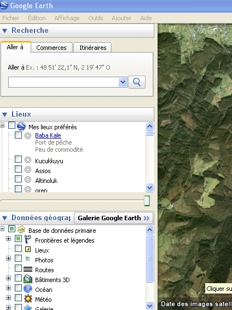Check the Baba Kale placemark checkbox
Screen dimensions: 232x310
tap(19, 135)
